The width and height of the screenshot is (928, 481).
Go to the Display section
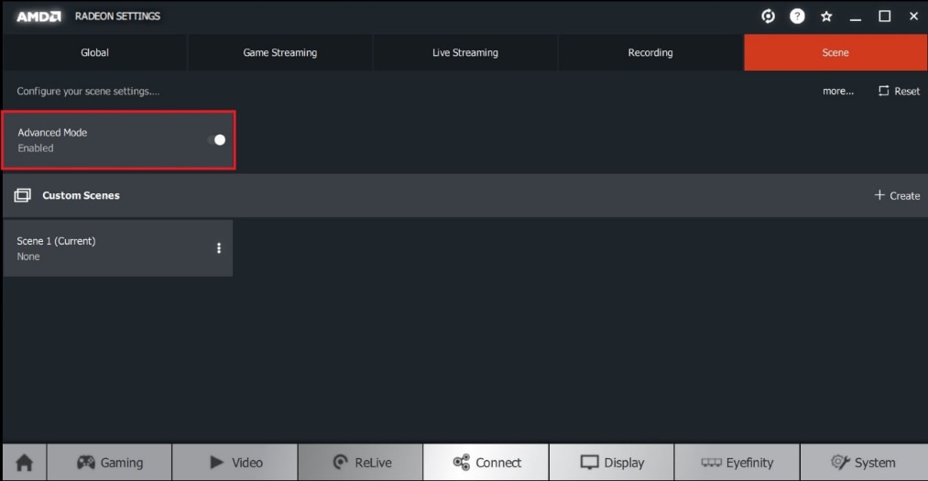click(x=612, y=463)
